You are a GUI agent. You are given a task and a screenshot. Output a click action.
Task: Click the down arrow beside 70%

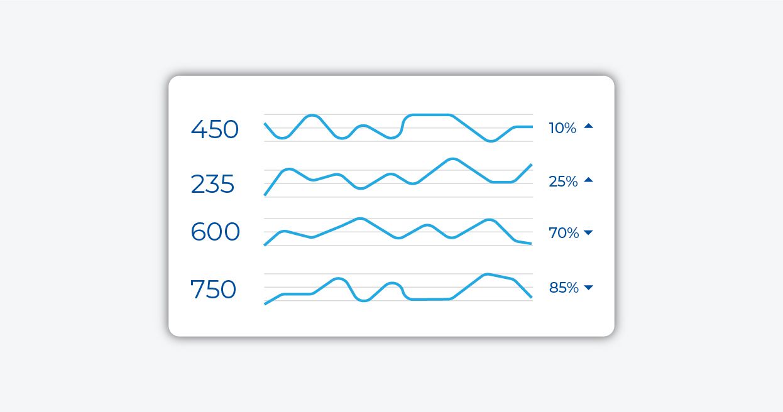588,233
